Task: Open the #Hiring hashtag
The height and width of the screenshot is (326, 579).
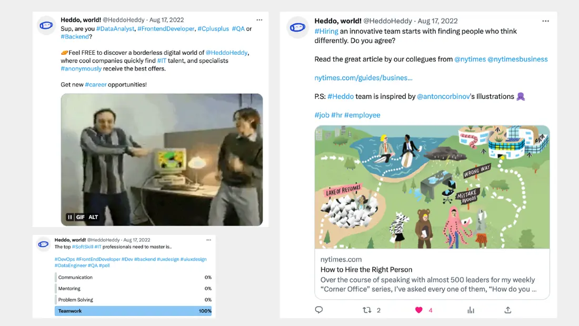Action: pyautogui.click(x=326, y=32)
